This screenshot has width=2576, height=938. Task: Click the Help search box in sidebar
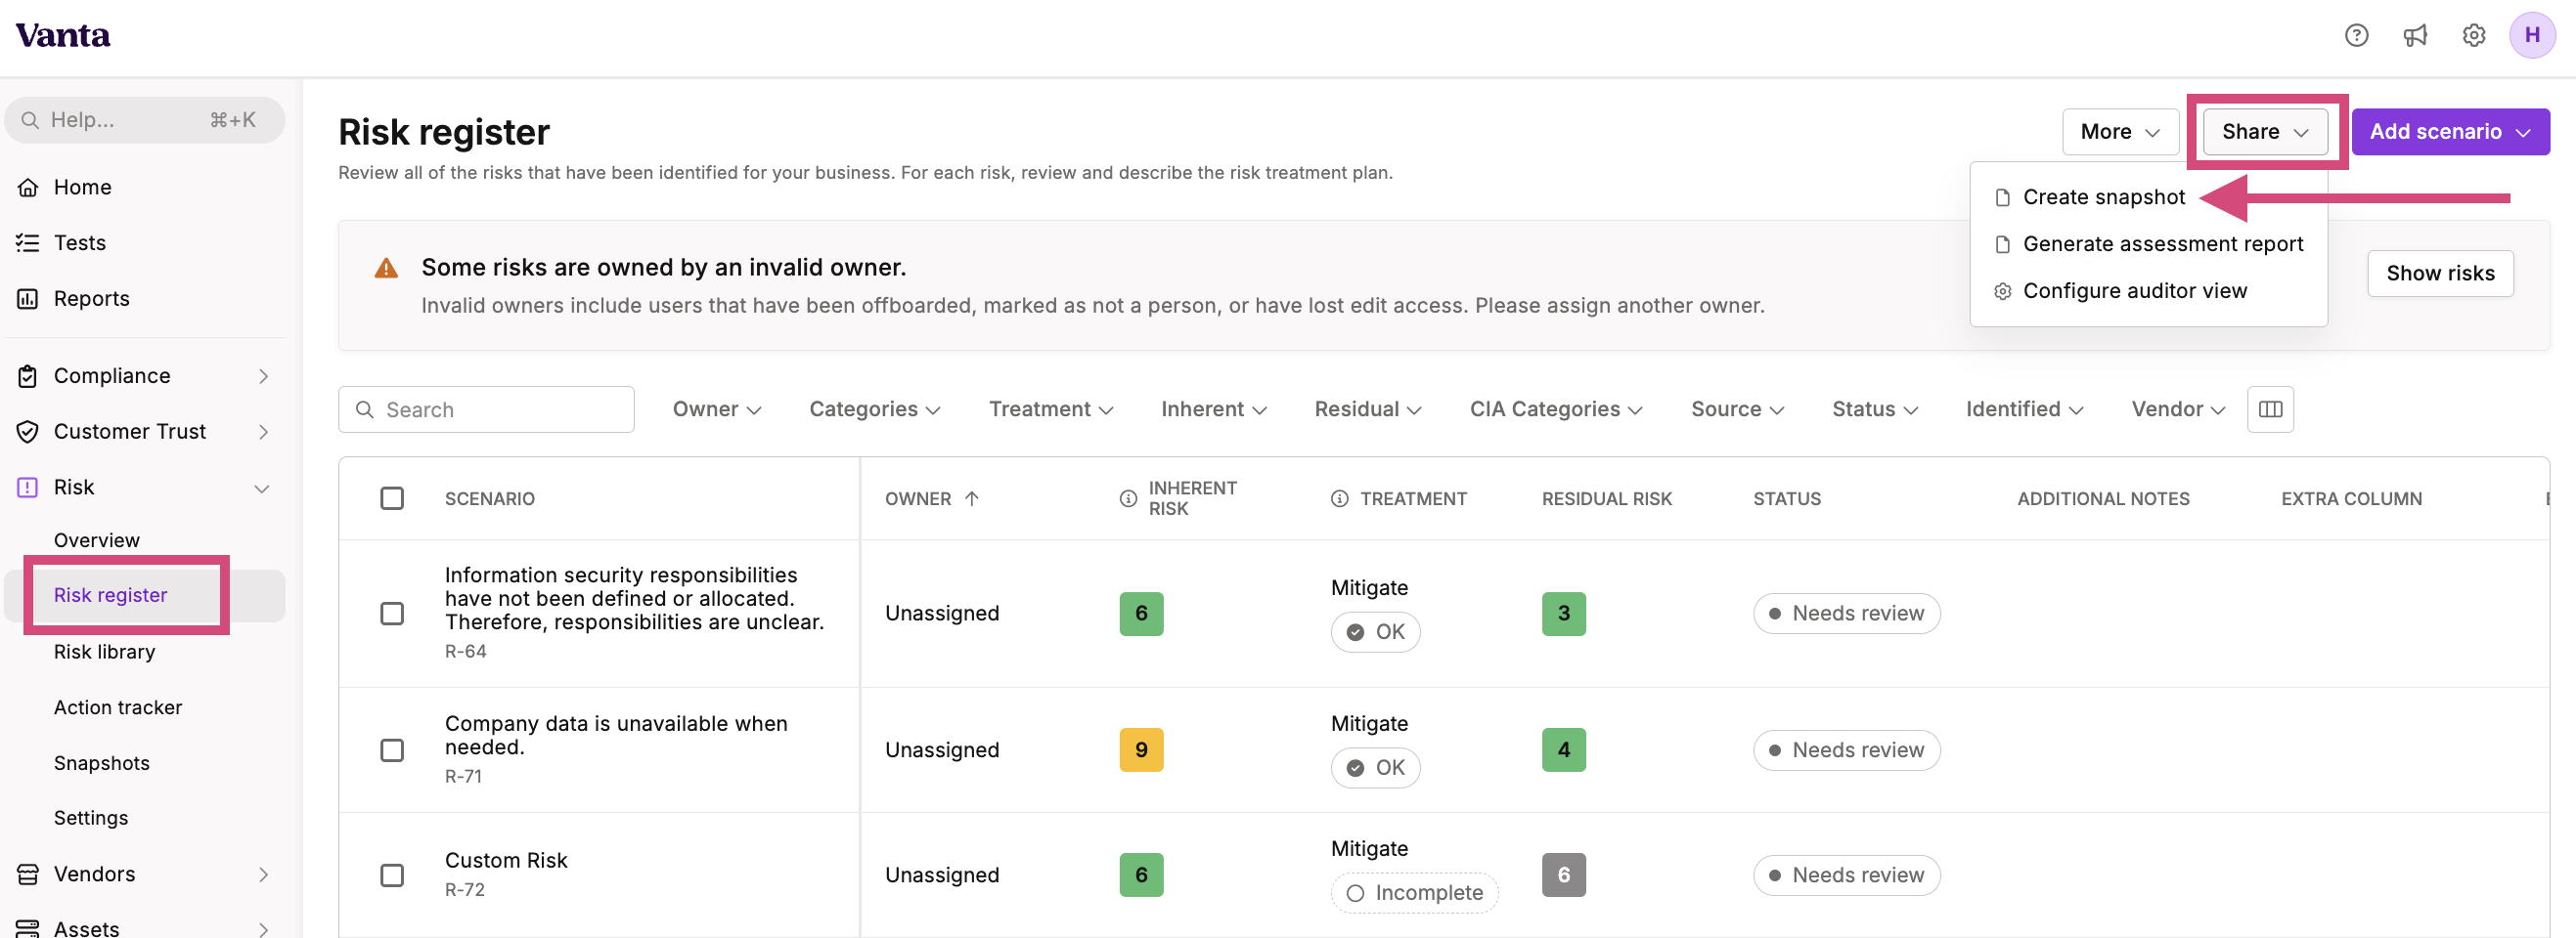tap(145, 120)
